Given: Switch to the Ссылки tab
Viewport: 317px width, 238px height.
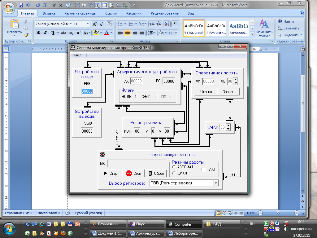Looking at the screenshot, I should pos(111,13).
